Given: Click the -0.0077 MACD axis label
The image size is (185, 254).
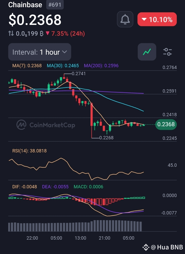Looking at the screenshot, I should 169,213.
